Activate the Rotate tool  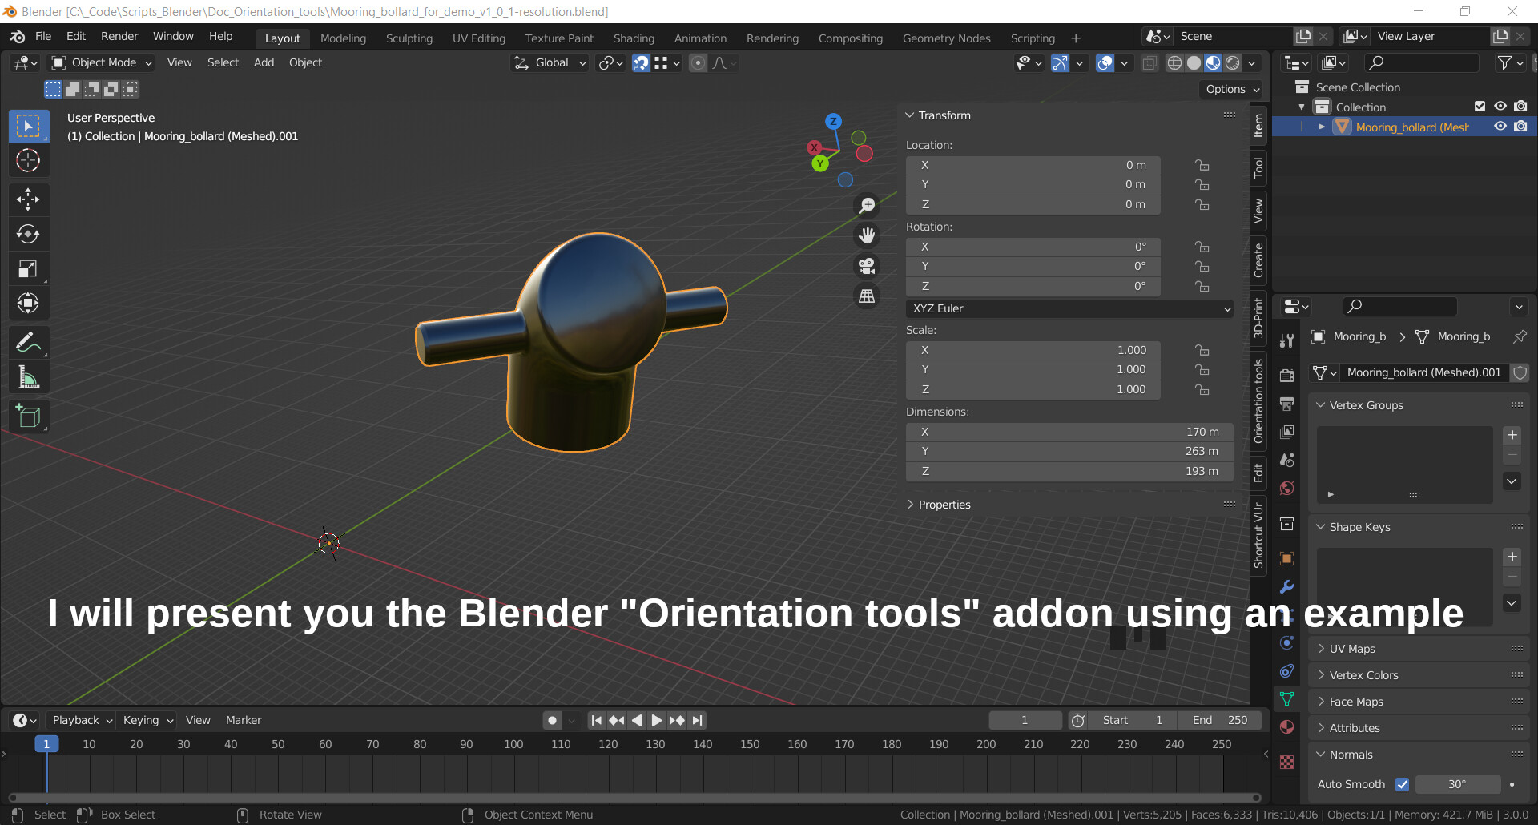(28, 234)
